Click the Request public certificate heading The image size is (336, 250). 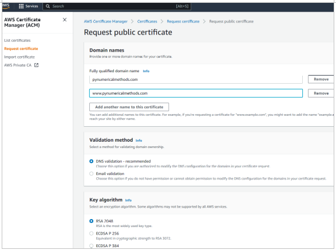coord(128,32)
